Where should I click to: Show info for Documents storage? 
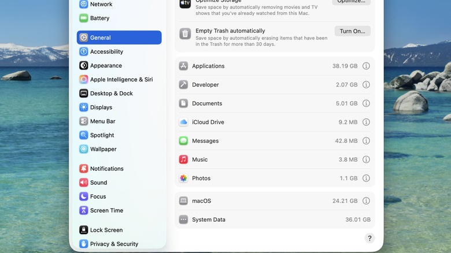coord(366,103)
